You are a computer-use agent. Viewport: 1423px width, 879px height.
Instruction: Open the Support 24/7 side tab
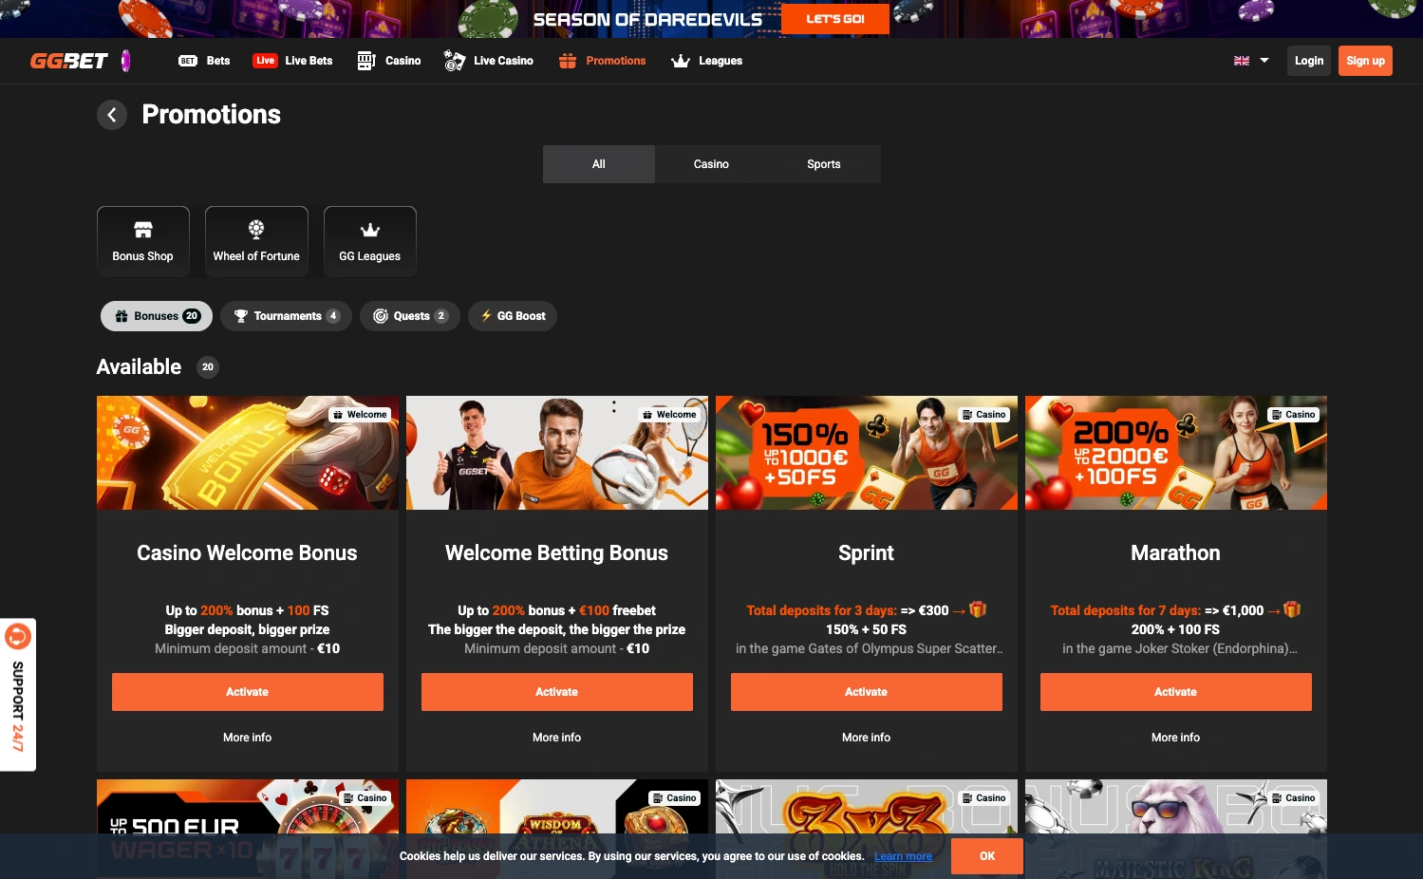pyautogui.click(x=18, y=695)
